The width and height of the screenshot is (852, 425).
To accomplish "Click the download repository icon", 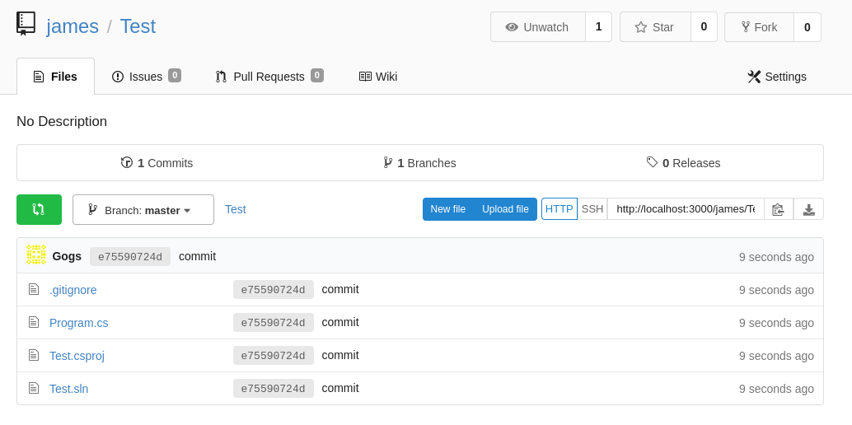I will tap(808, 209).
